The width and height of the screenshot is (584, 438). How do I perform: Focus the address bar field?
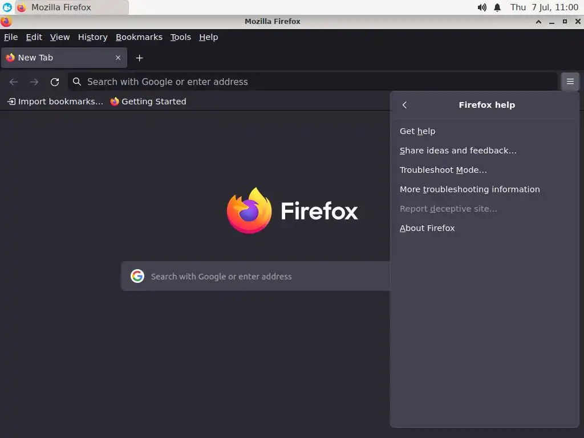pyautogui.click(x=312, y=82)
